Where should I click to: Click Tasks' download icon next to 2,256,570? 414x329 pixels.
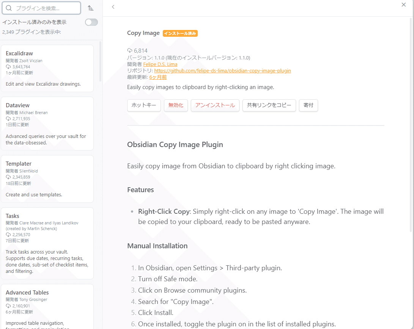[x=8, y=235]
